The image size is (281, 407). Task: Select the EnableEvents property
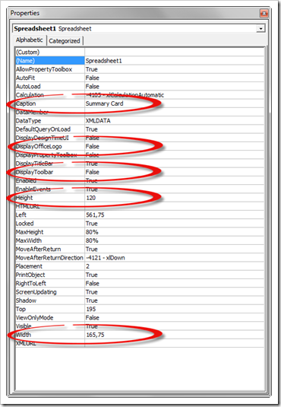[x=33, y=189]
